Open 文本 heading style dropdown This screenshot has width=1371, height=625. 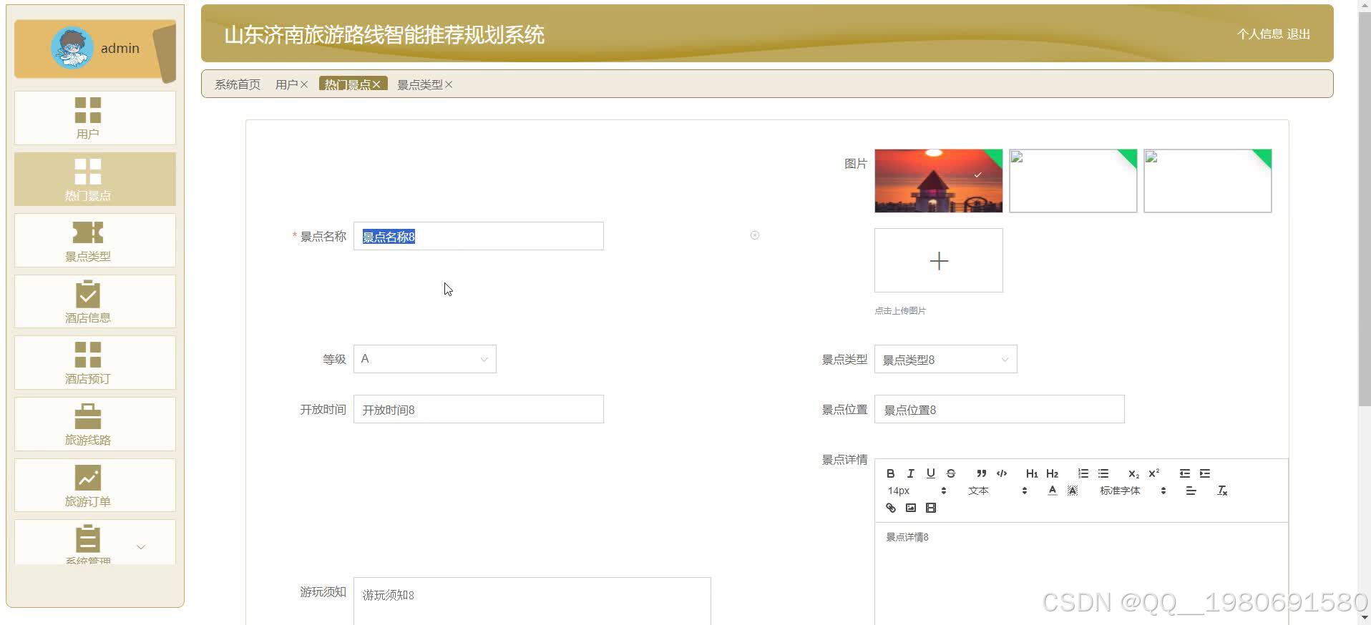click(x=997, y=491)
